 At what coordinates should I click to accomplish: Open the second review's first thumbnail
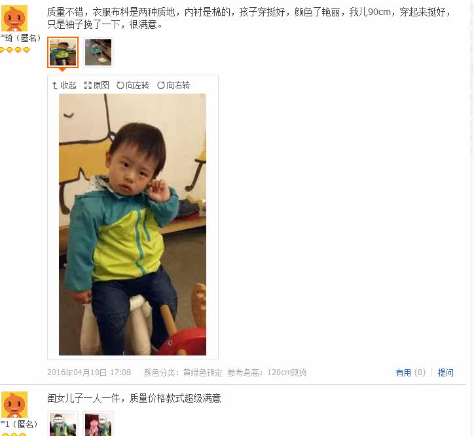tap(63, 424)
